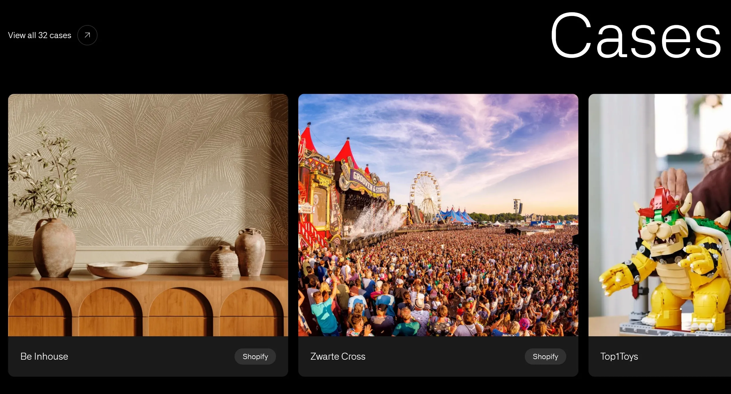Click the Top1Toys LEGO Bowser image
Screen dimensions: 731x394
coord(660,215)
